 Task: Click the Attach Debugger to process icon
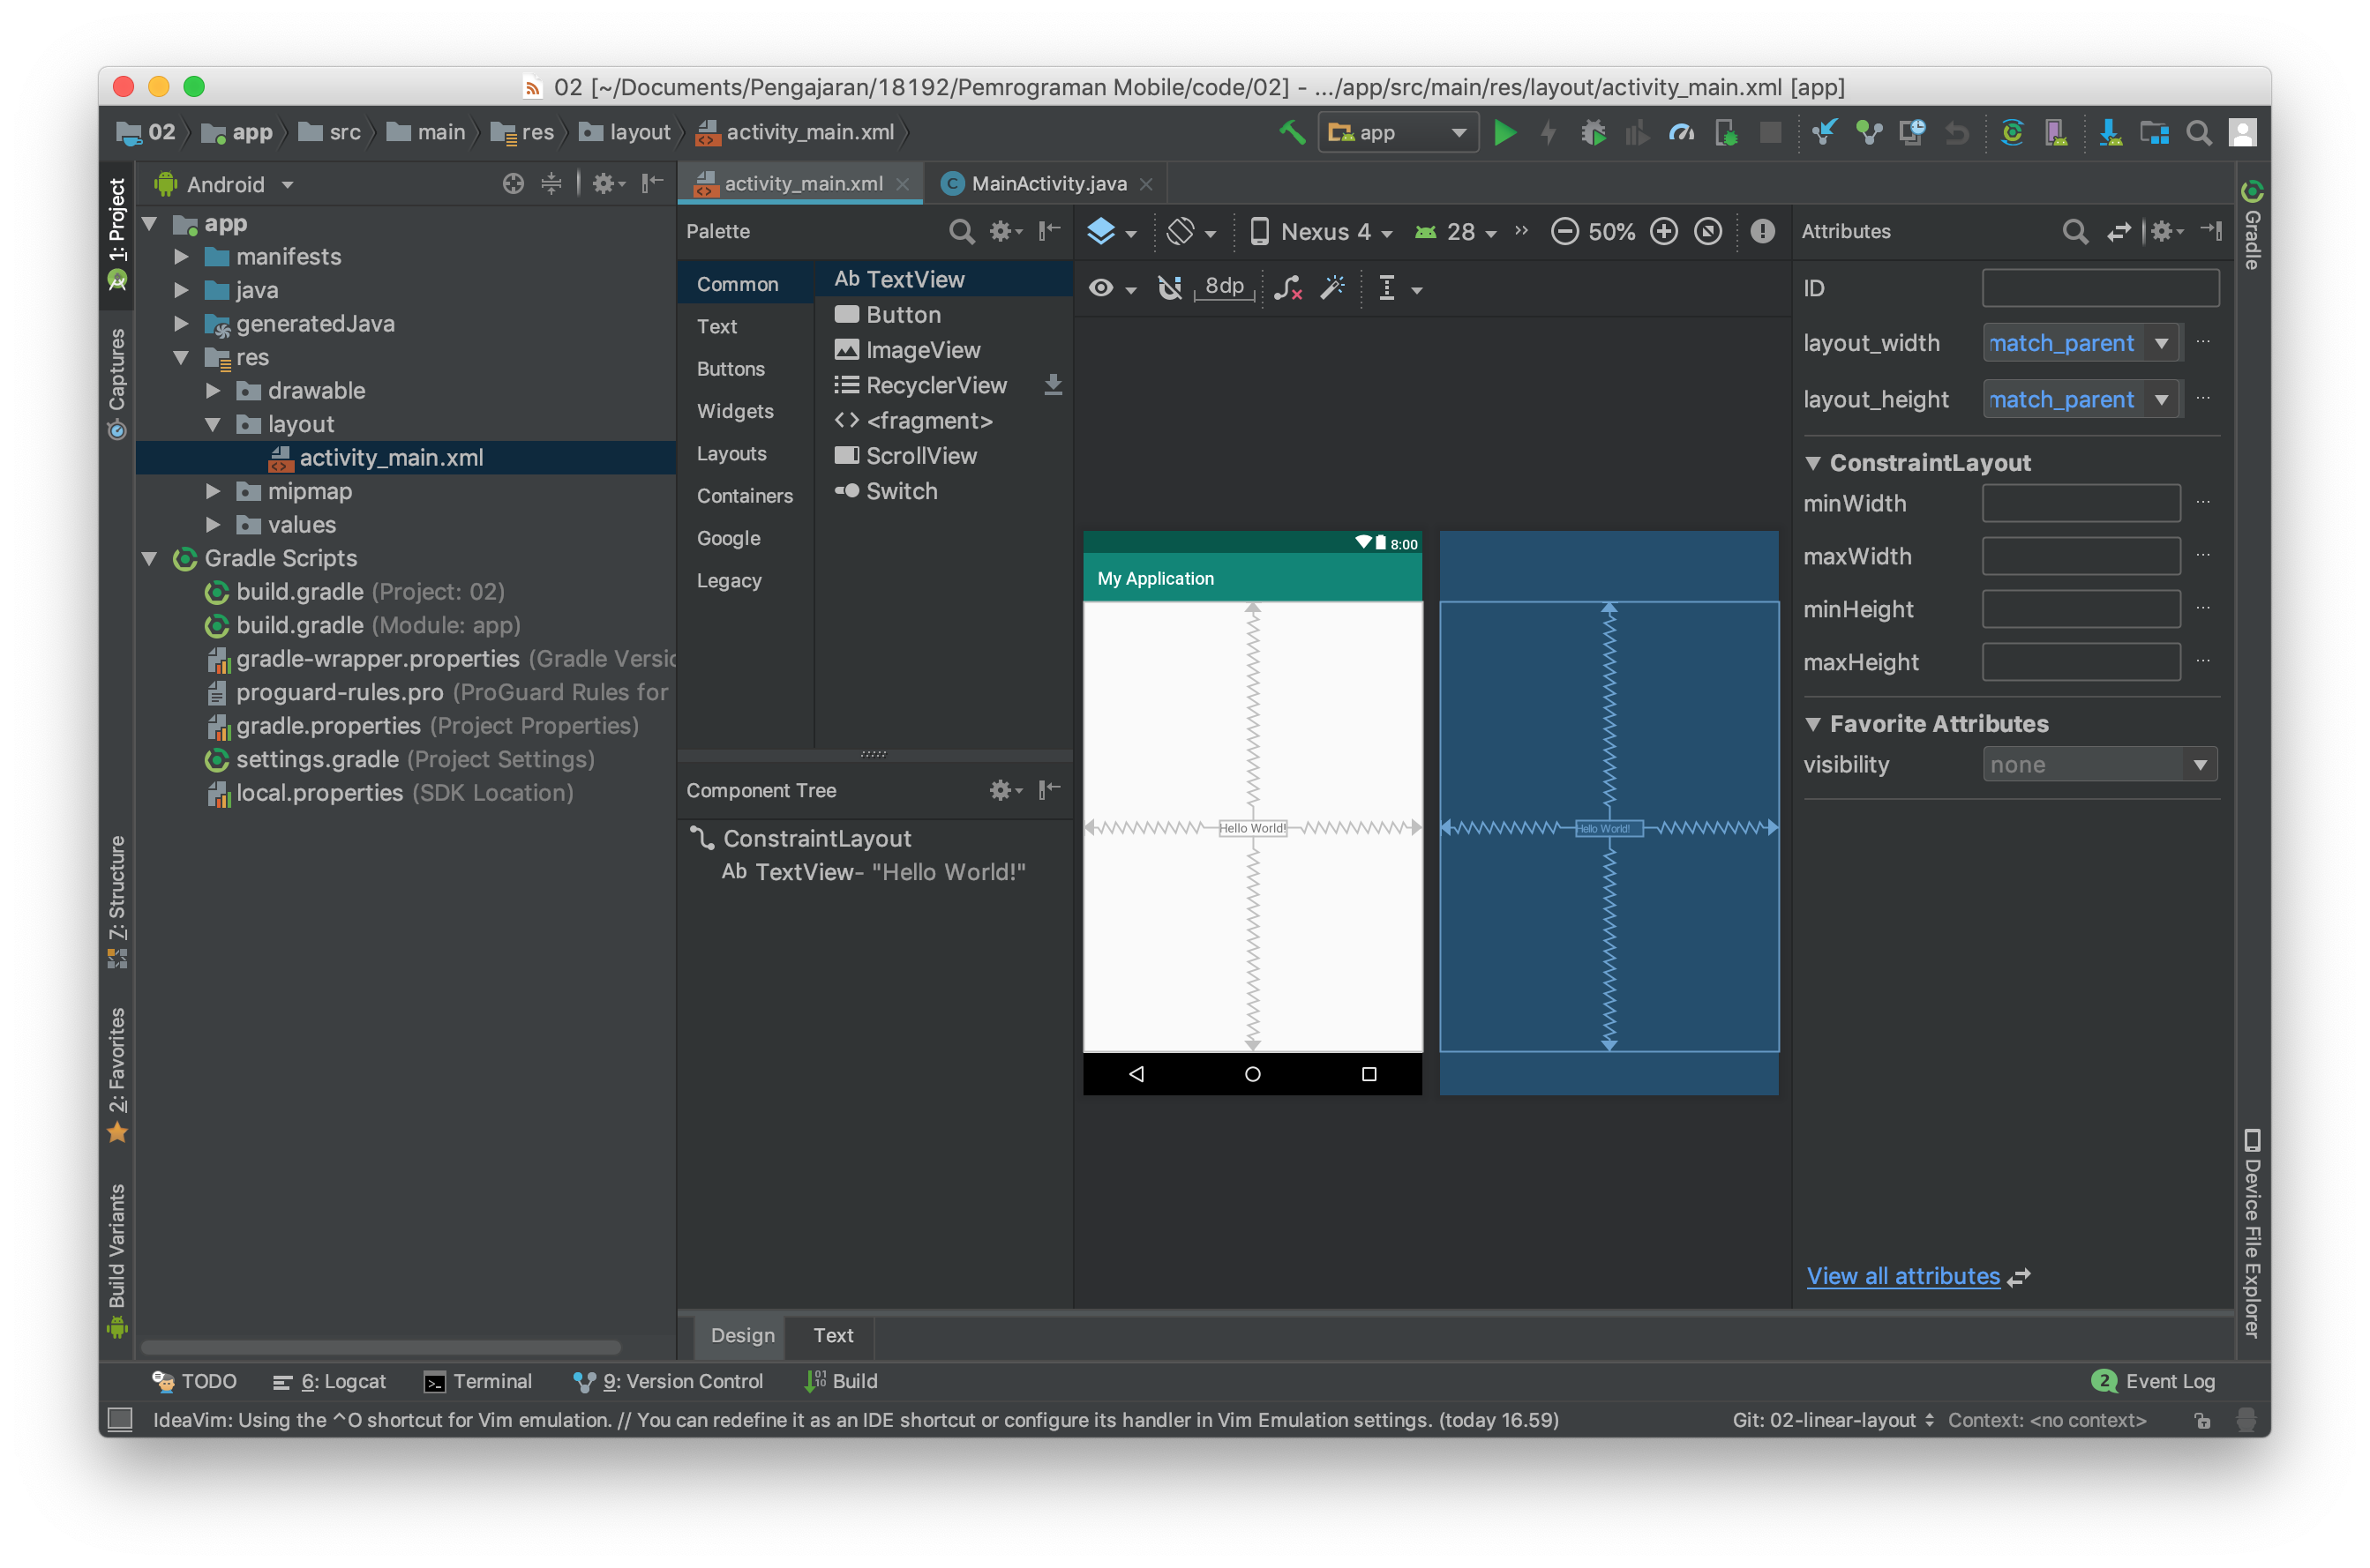click(1724, 133)
